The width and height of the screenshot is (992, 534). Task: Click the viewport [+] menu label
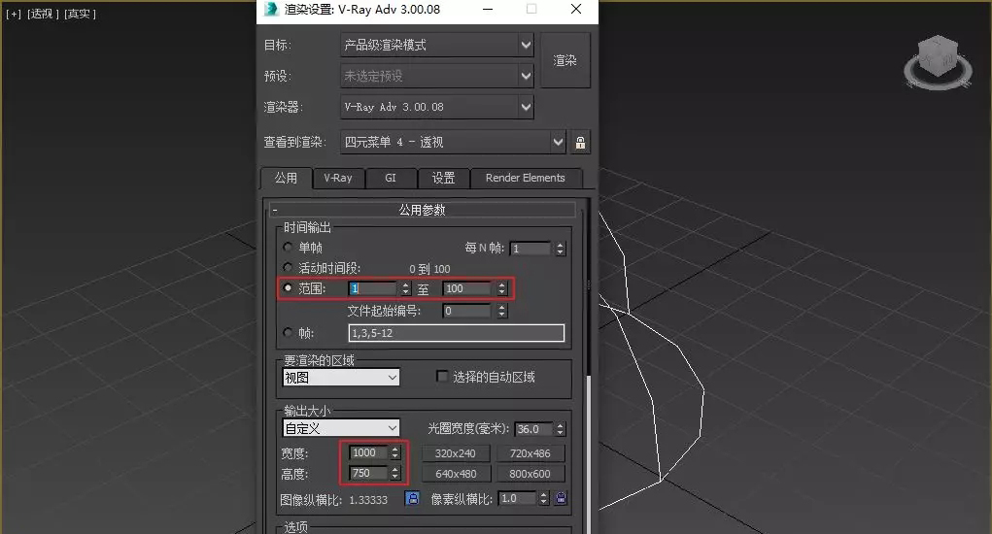[14, 14]
